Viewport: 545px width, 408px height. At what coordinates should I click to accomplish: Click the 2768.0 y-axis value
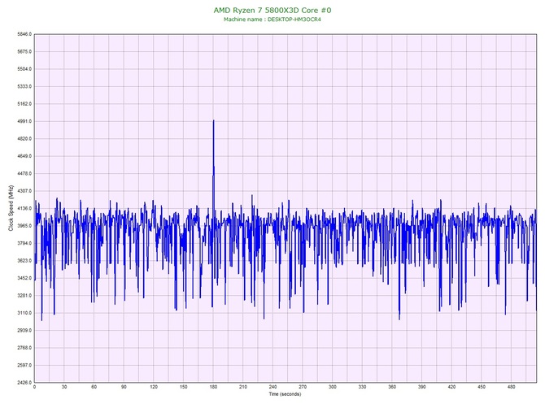click(x=24, y=348)
